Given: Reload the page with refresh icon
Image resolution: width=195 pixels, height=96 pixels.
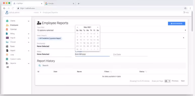Looking at the screenshot, I should (13, 8).
